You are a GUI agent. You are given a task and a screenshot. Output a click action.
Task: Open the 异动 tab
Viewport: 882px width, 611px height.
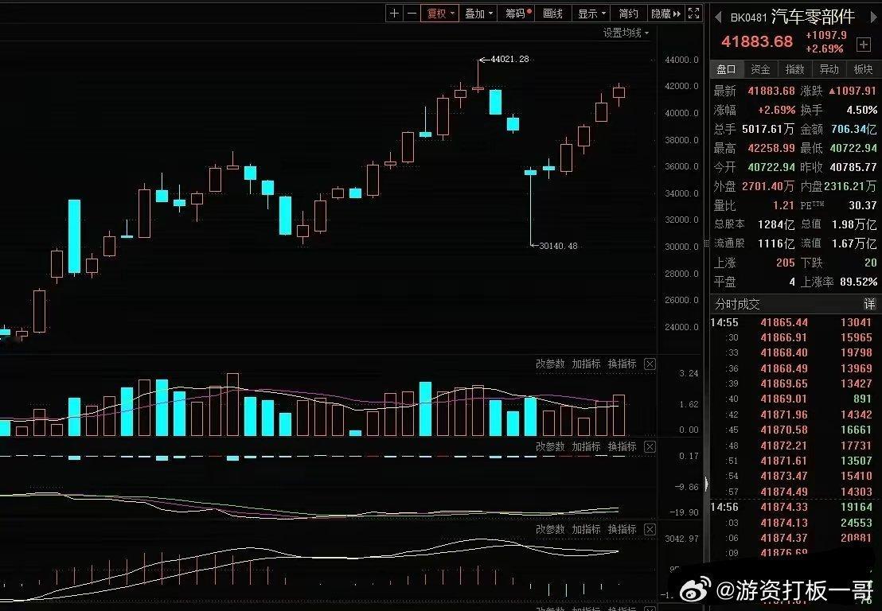(x=829, y=69)
